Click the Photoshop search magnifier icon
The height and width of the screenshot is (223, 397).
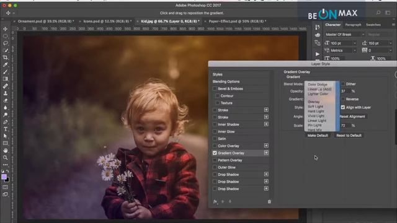point(378,12)
